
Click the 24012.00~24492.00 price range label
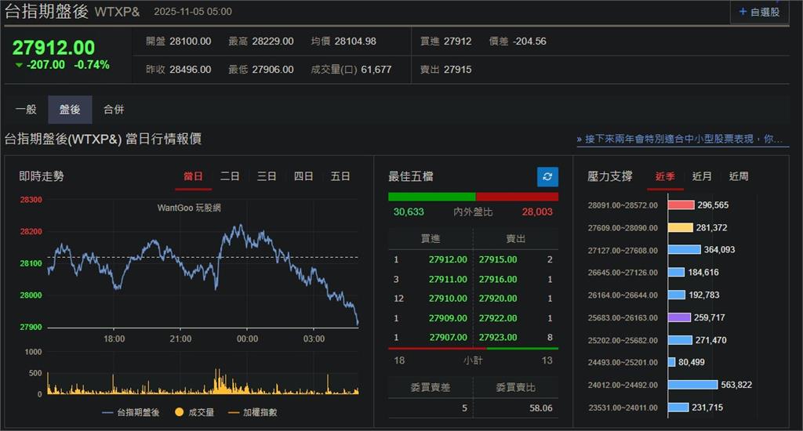point(623,385)
